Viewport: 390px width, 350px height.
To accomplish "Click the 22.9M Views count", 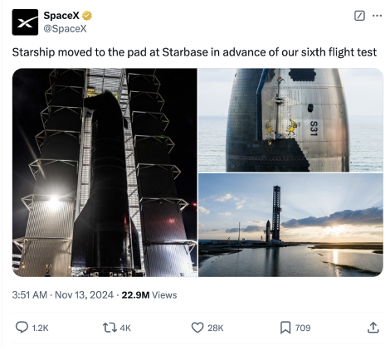I will pyautogui.click(x=149, y=295).
